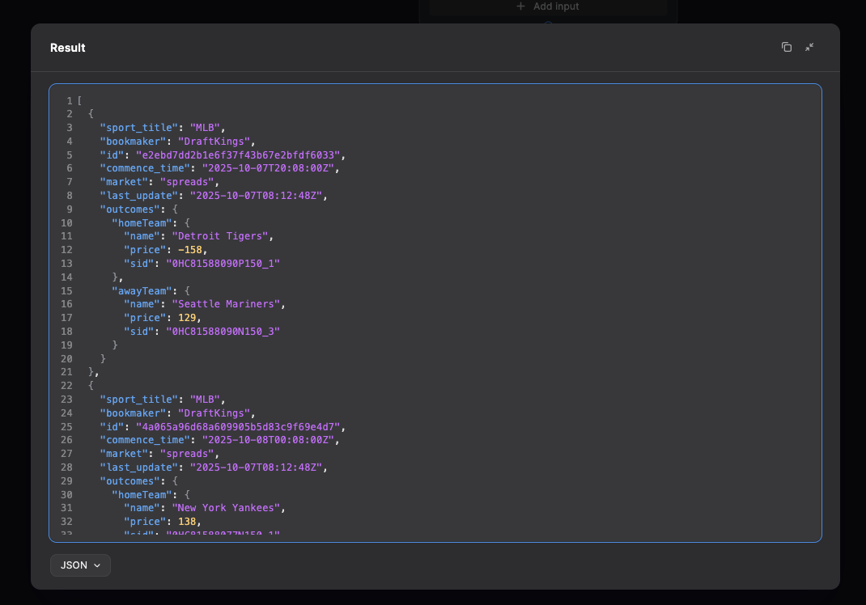This screenshot has width=866, height=605.
Task: Click commence_time value 2025-10-07T20:08:00Z
Action: coord(268,168)
